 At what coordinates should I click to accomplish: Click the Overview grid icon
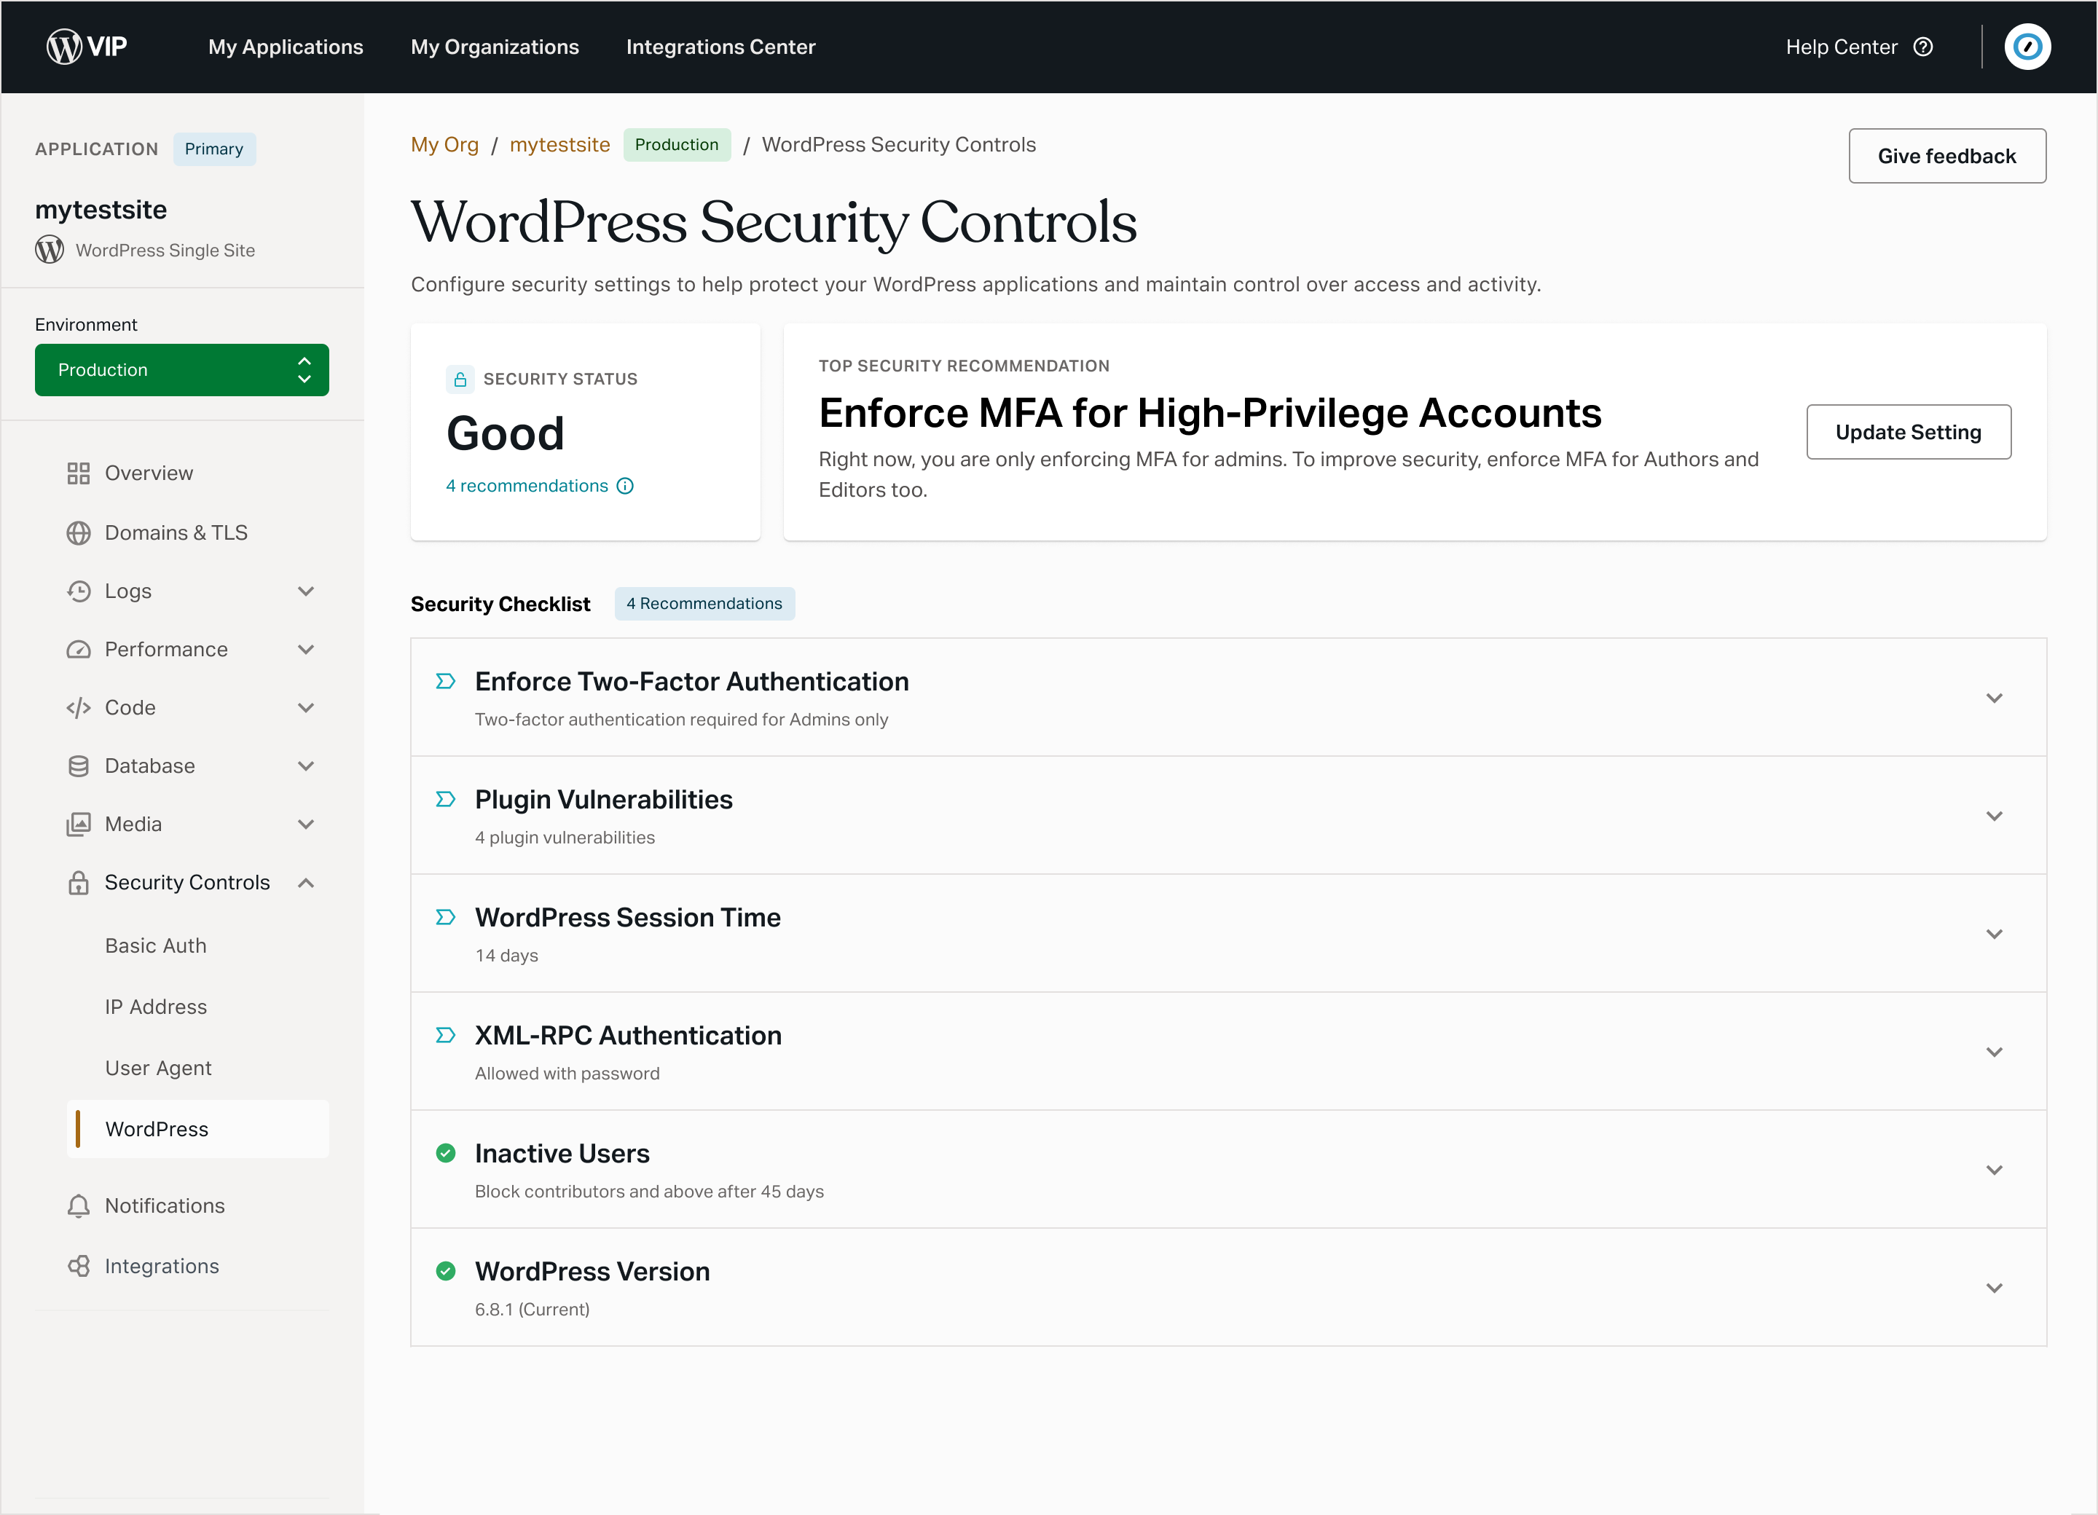click(79, 473)
